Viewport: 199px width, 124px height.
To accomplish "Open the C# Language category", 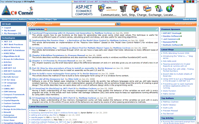I will coord(10,83).
